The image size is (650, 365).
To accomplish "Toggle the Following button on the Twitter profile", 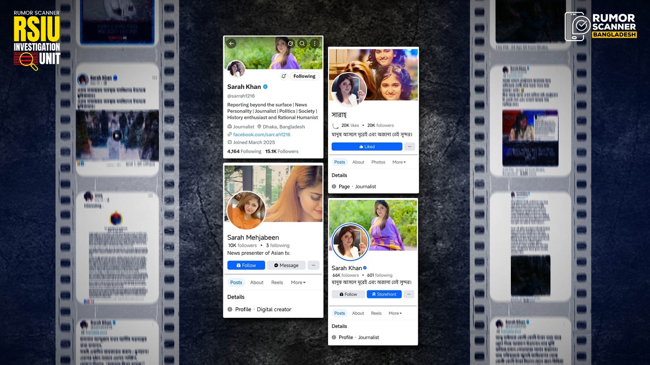I will point(304,76).
